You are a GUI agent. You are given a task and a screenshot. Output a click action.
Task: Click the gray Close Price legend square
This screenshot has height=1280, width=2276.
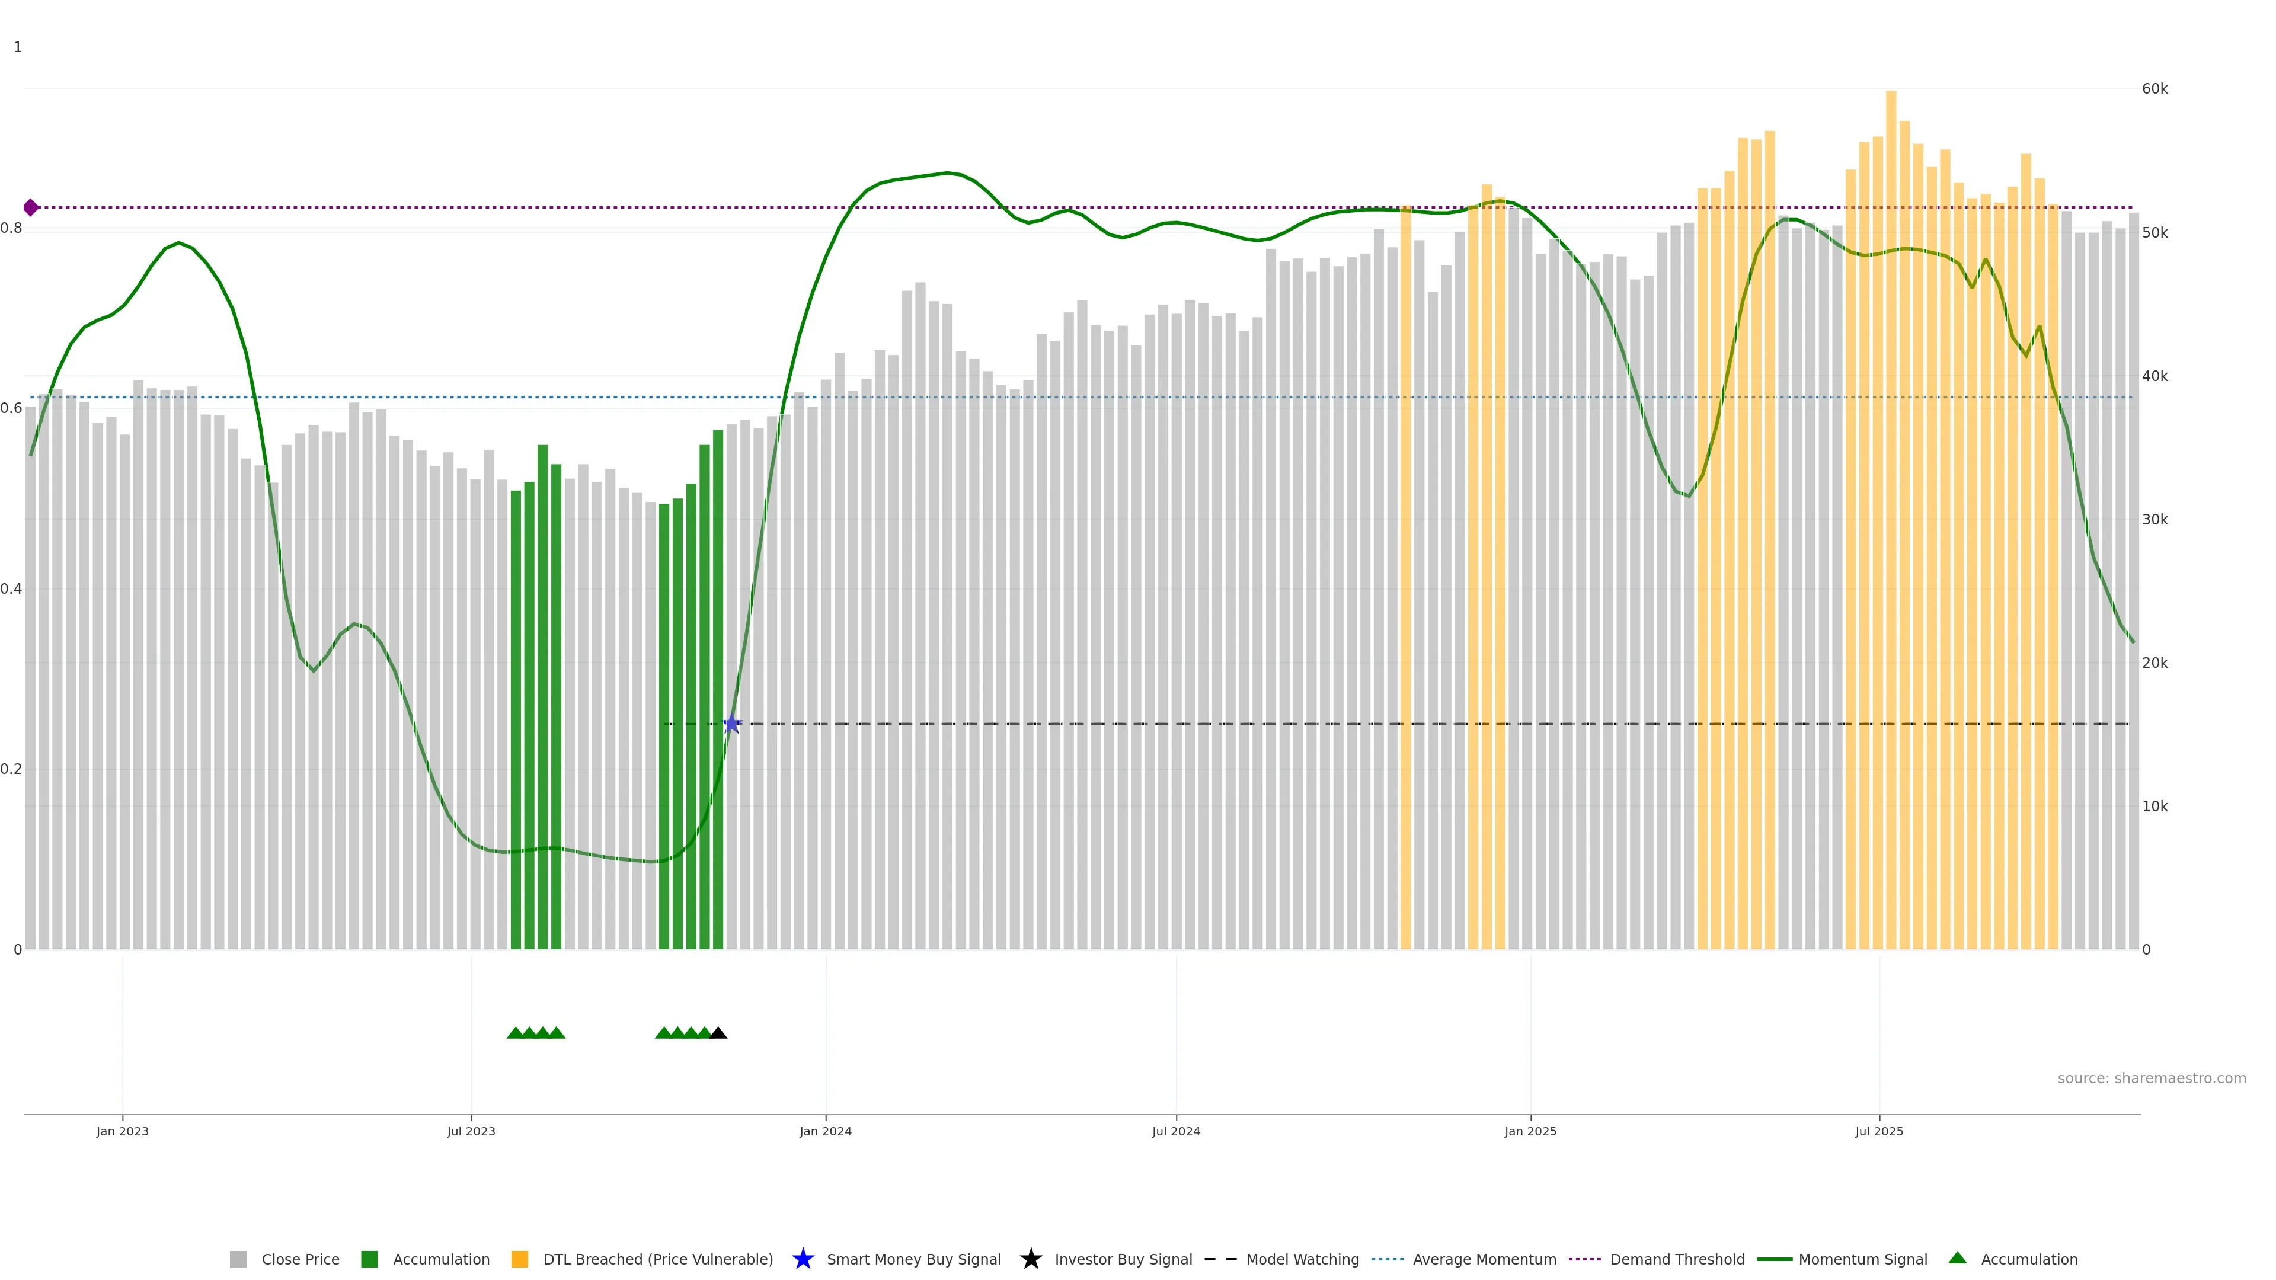[238, 1259]
